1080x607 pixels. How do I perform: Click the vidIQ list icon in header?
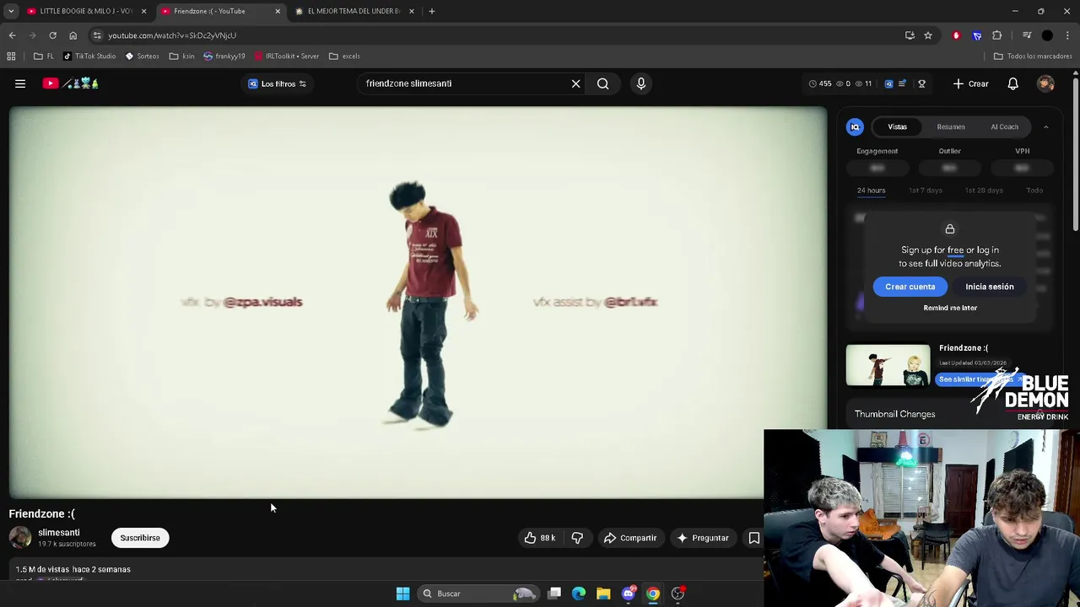pyautogui.click(x=902, y=83)
